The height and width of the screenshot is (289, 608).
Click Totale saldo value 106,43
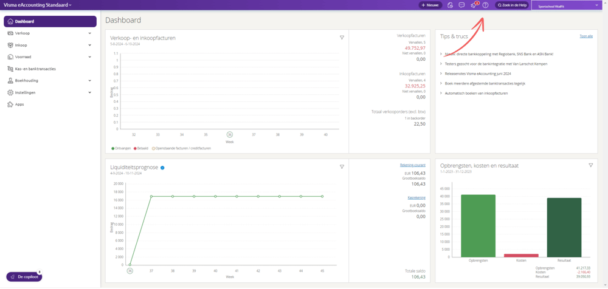click(418, 277)
